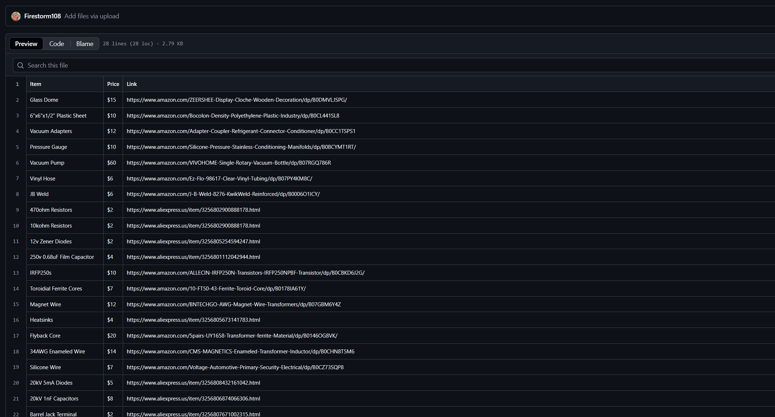Select line number 2 in gutter

[17, 100]
